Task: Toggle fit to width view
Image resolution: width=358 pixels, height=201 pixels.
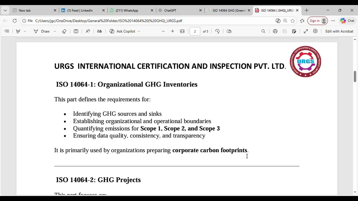Action: coord(182,31)
